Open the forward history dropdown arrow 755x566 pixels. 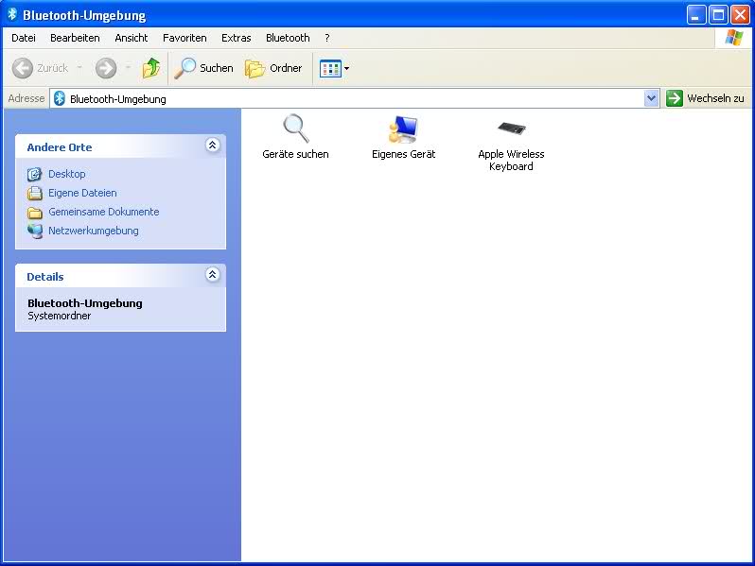coord(128,68)
